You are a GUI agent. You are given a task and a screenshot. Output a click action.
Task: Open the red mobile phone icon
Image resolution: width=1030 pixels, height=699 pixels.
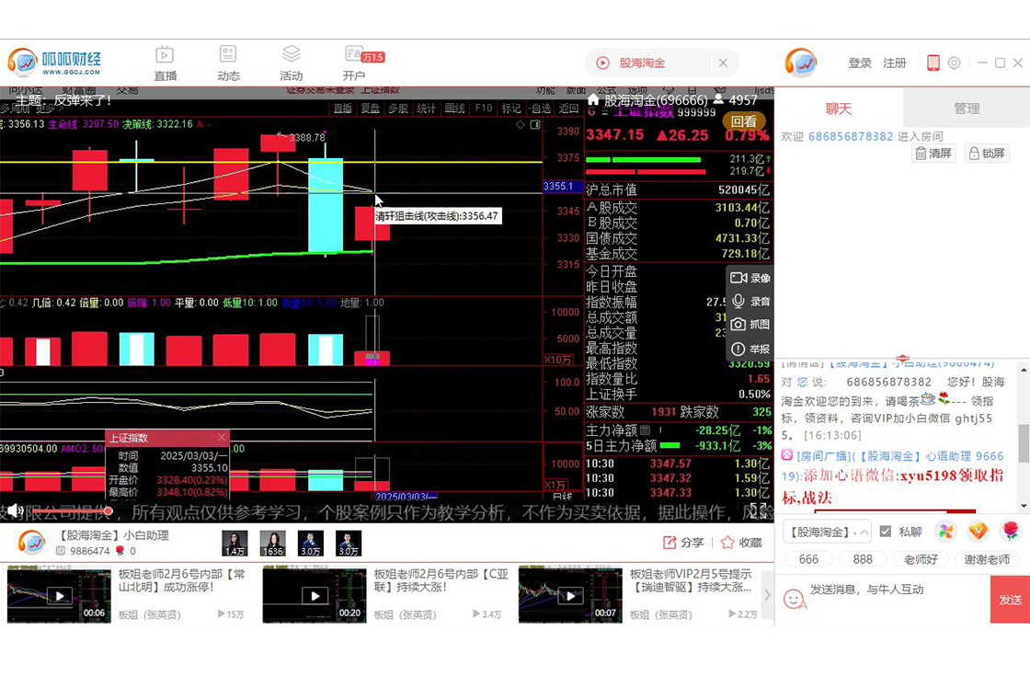[x=933, y=63]
